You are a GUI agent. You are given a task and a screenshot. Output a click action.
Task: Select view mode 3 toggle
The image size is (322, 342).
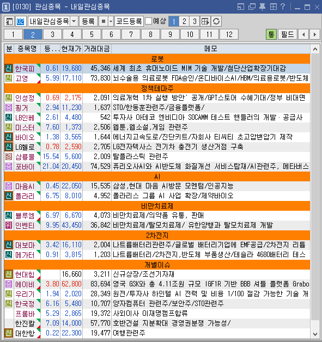click(195, 21)
